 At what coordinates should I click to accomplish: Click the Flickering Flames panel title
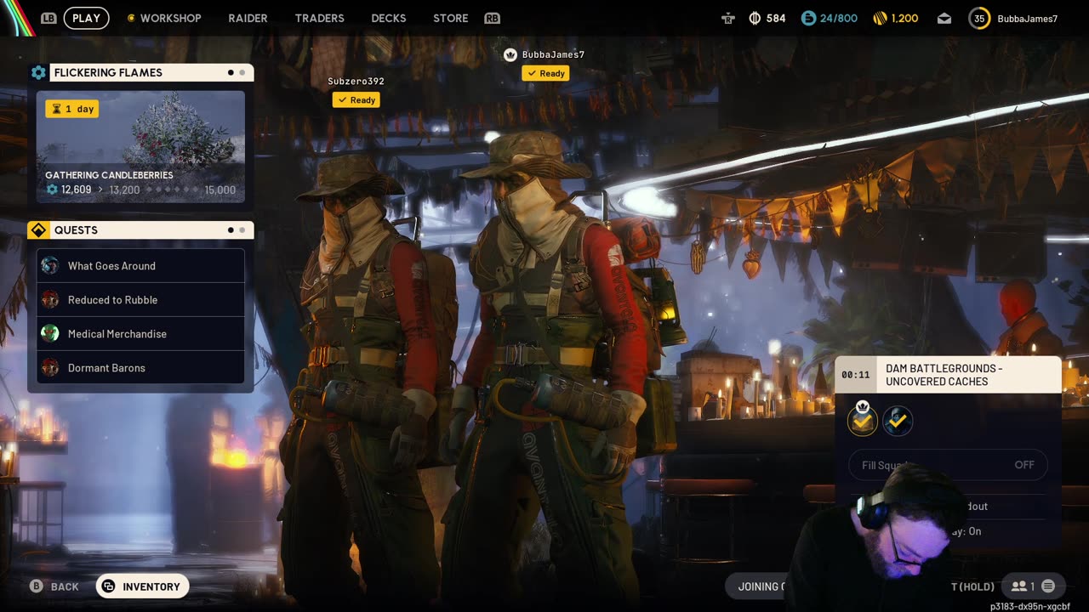point(108,72)
